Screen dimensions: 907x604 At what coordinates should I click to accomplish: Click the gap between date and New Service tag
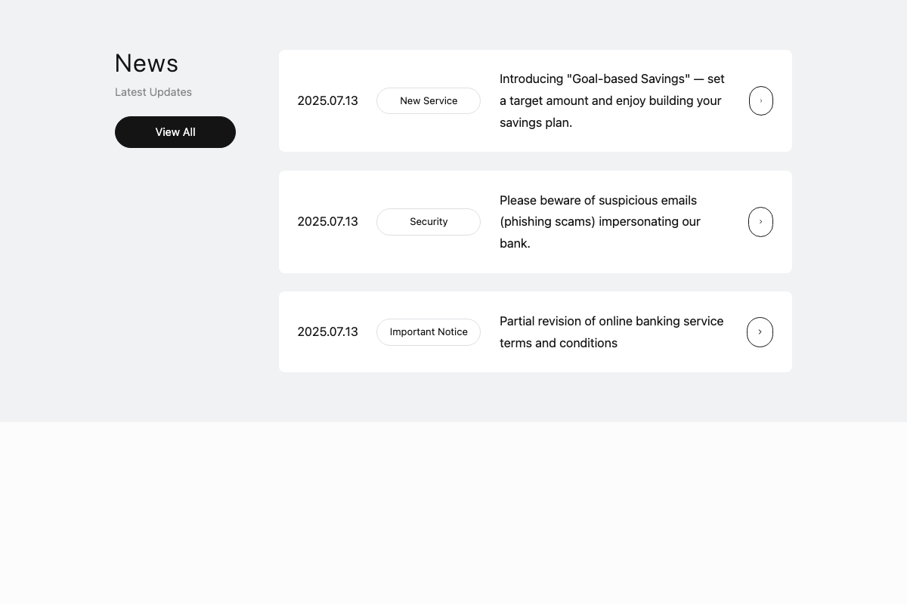[x=367, y=101]
